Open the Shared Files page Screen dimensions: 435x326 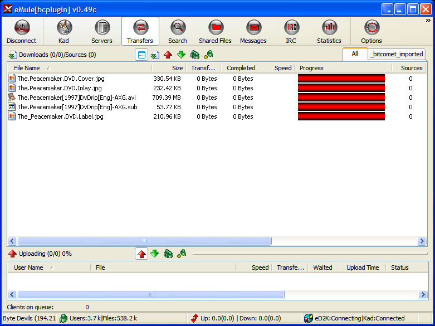[216, 31]
